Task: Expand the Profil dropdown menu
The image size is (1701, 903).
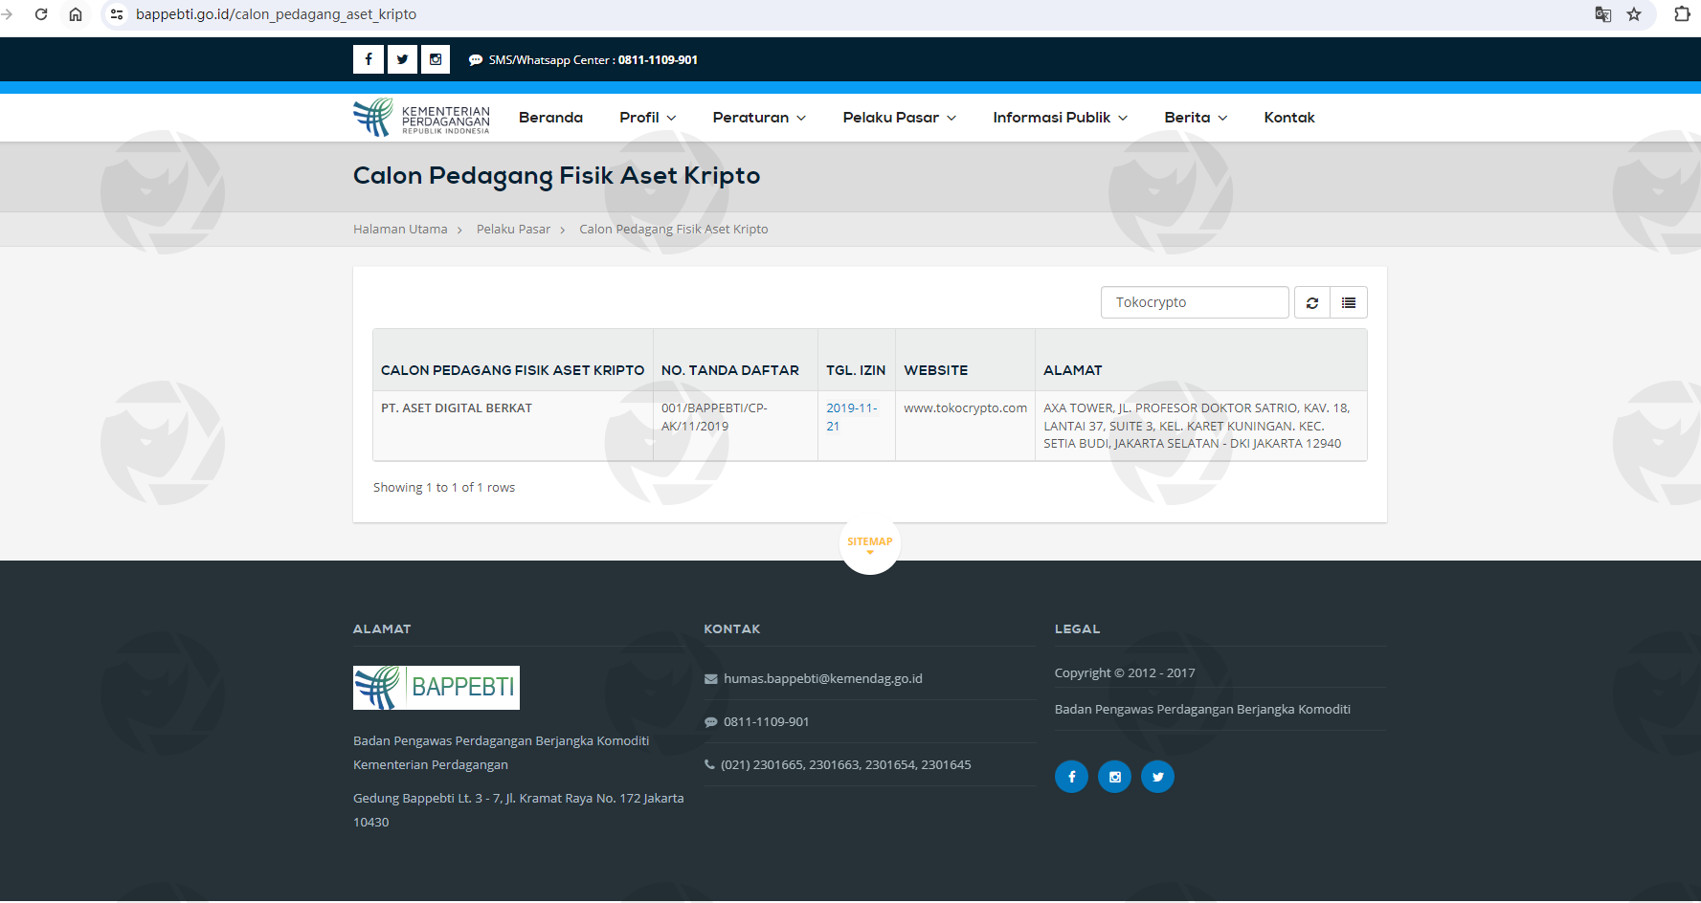Action: click(x=647, y=118)
